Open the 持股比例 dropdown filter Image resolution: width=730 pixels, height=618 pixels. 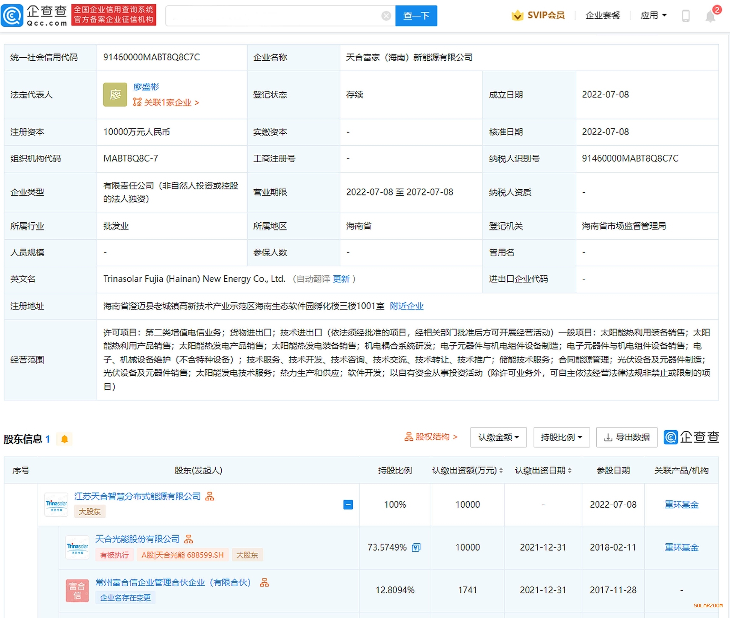point(561,437)
